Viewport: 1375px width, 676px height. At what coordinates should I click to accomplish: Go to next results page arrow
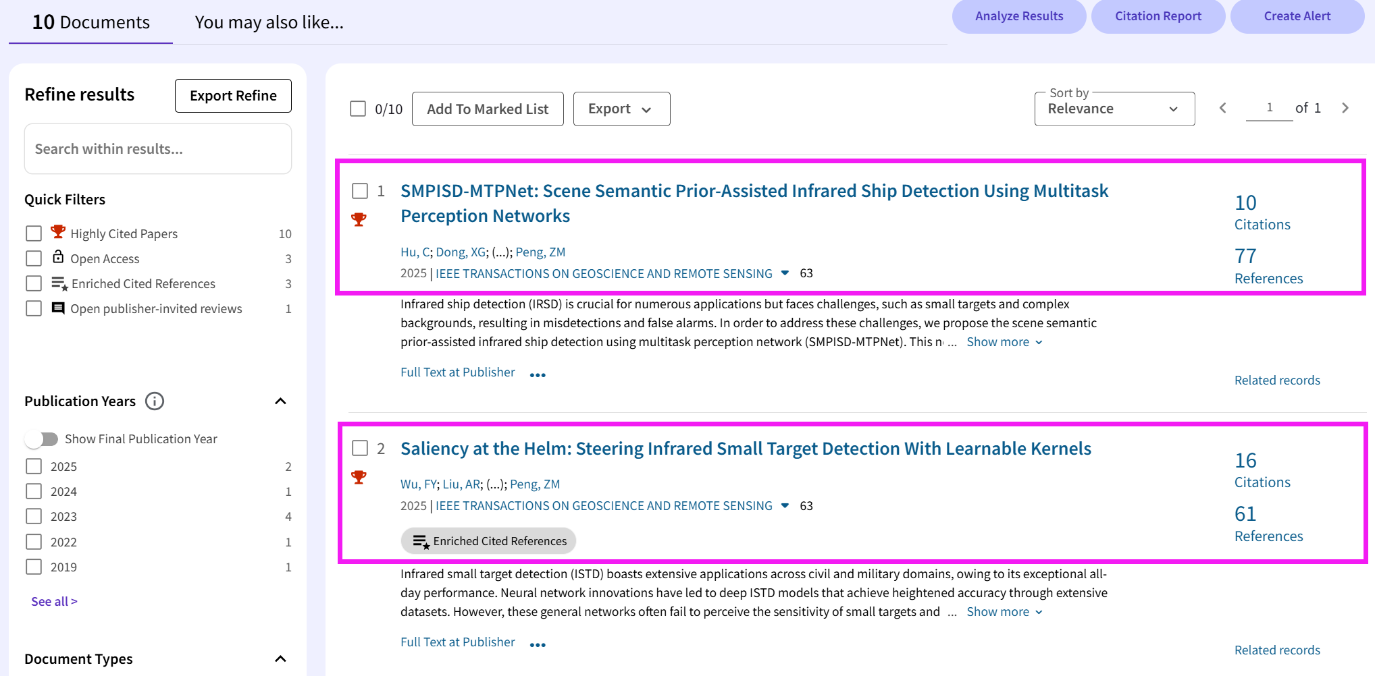(1345, 108)
